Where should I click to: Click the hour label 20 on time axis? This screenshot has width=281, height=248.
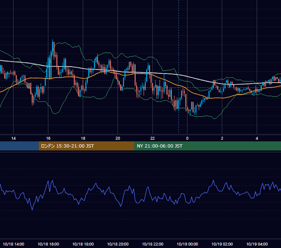[x=118, y=138]
